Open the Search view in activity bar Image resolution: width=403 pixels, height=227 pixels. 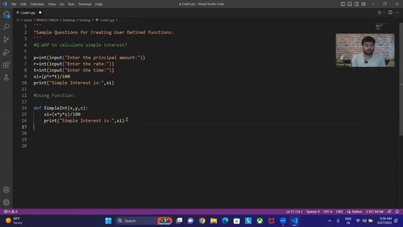pyautogui.click(x=6, y=26)
